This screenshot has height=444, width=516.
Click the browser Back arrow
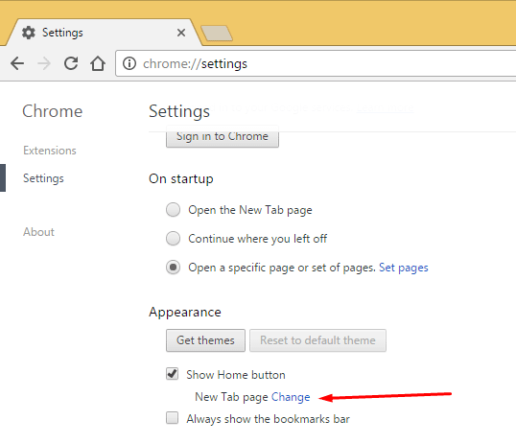click(x=17, y=63)
